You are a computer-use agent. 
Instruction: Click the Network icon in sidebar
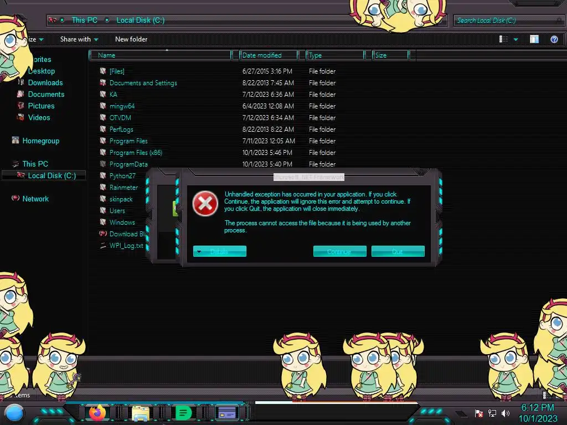[15, 198]
